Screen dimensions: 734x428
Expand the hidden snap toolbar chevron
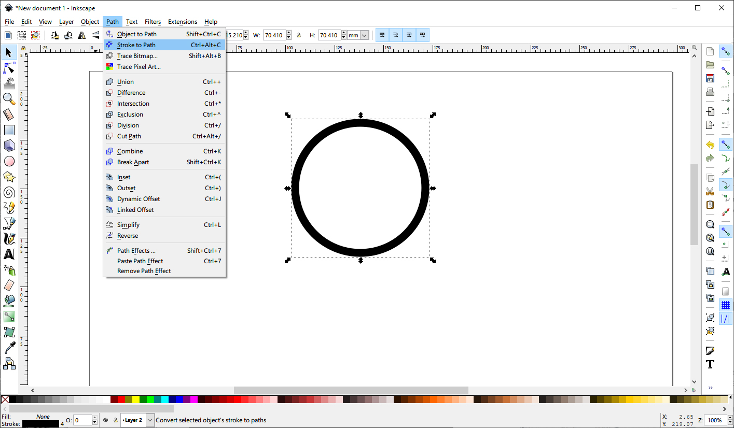[x=711, y=388]
